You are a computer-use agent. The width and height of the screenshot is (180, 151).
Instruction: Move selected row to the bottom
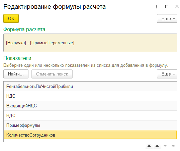click(173, 146)
